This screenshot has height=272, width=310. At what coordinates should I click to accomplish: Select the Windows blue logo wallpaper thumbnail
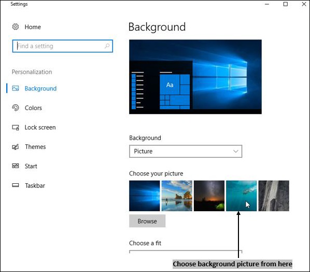[145, 196]
